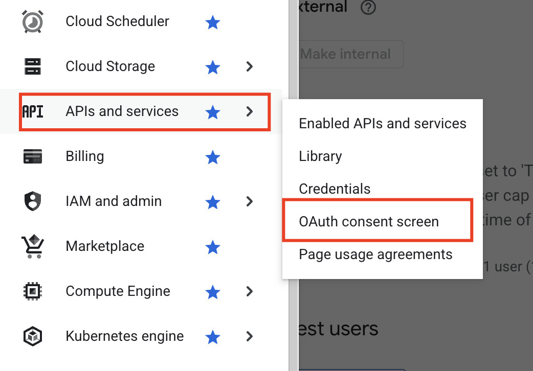Open Enabled APIs and services
The width and height of the screenshot is (533, 371).
point(383,124)
